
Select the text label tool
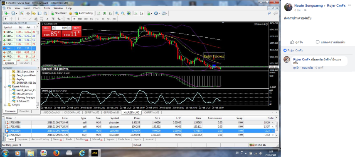(53, 19)
